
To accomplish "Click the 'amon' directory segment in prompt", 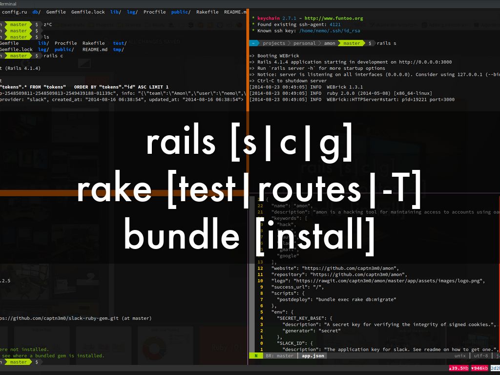I will coord(330,43).
